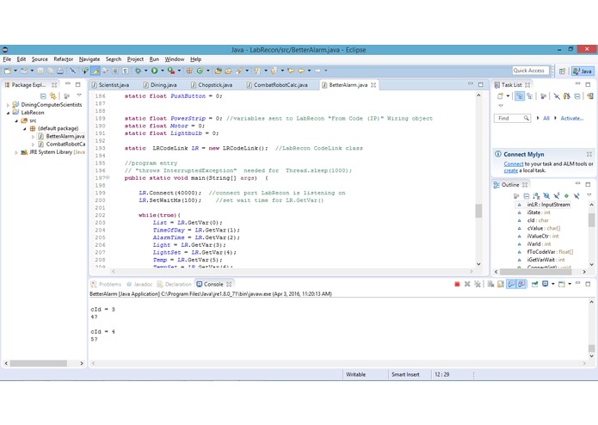Toggle Scroll Lock in Console toolbar
This screenshot has width=598, height=425.
(x=501, y=284)
